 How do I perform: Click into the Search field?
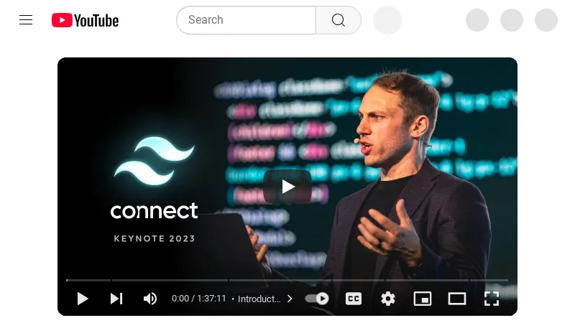[x=246, y=20]
